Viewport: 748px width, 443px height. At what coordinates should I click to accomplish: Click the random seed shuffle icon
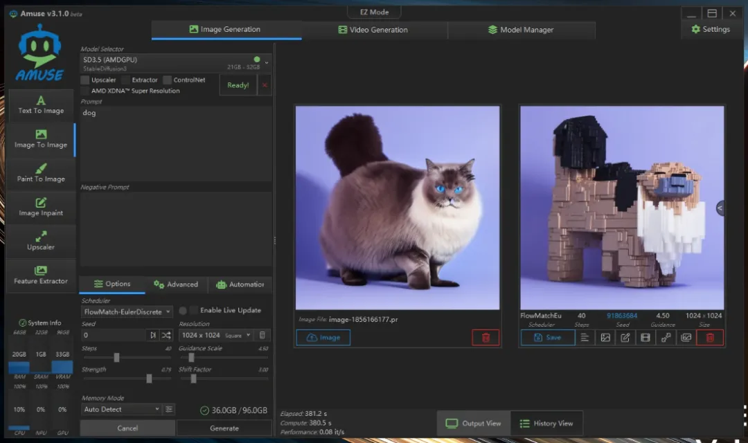[x=167, y=335]
